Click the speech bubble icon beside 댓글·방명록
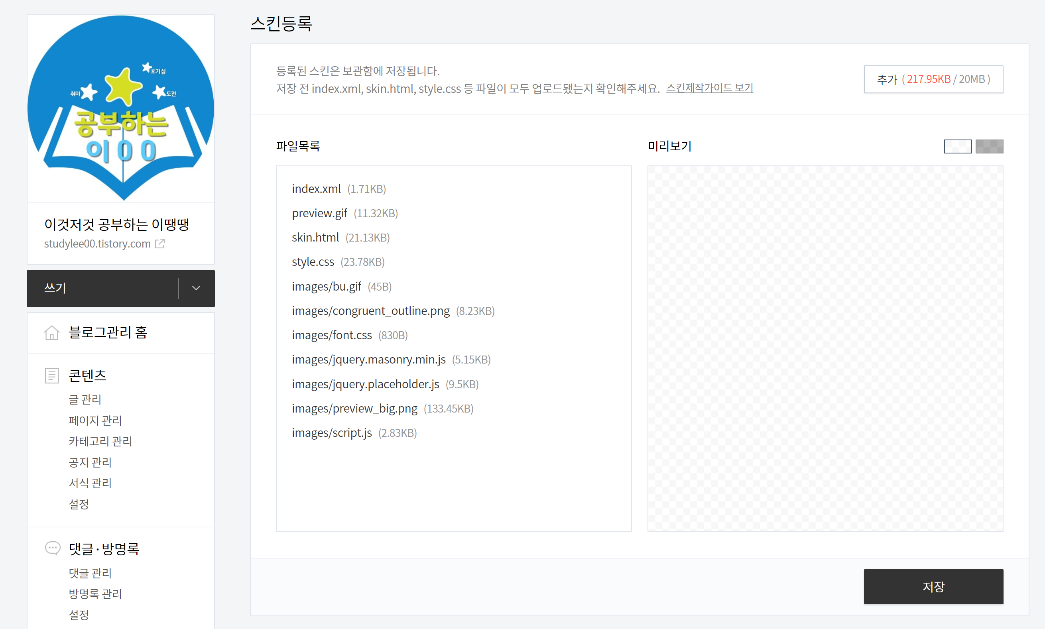Image resolution: width=1045 pixels, height=629 pixels. click(53, 548)
